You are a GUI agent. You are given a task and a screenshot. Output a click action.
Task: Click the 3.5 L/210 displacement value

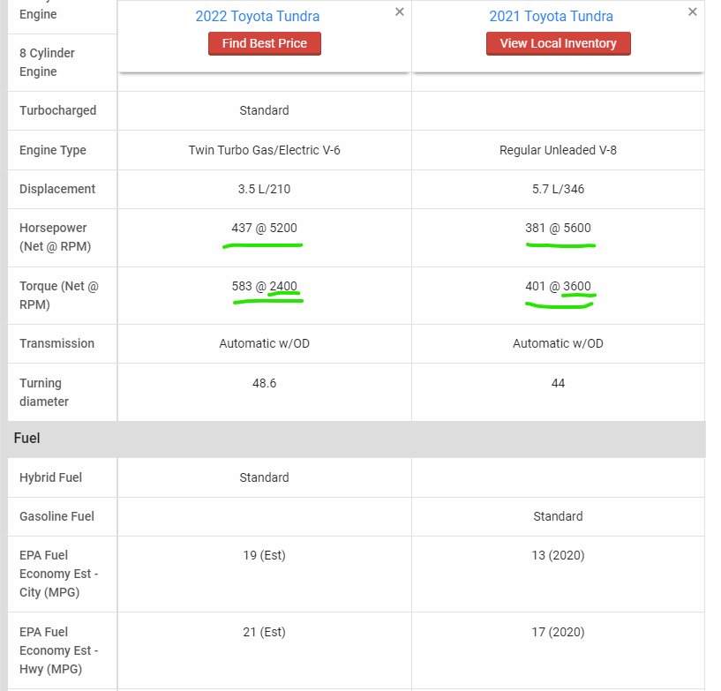[265, 189]
